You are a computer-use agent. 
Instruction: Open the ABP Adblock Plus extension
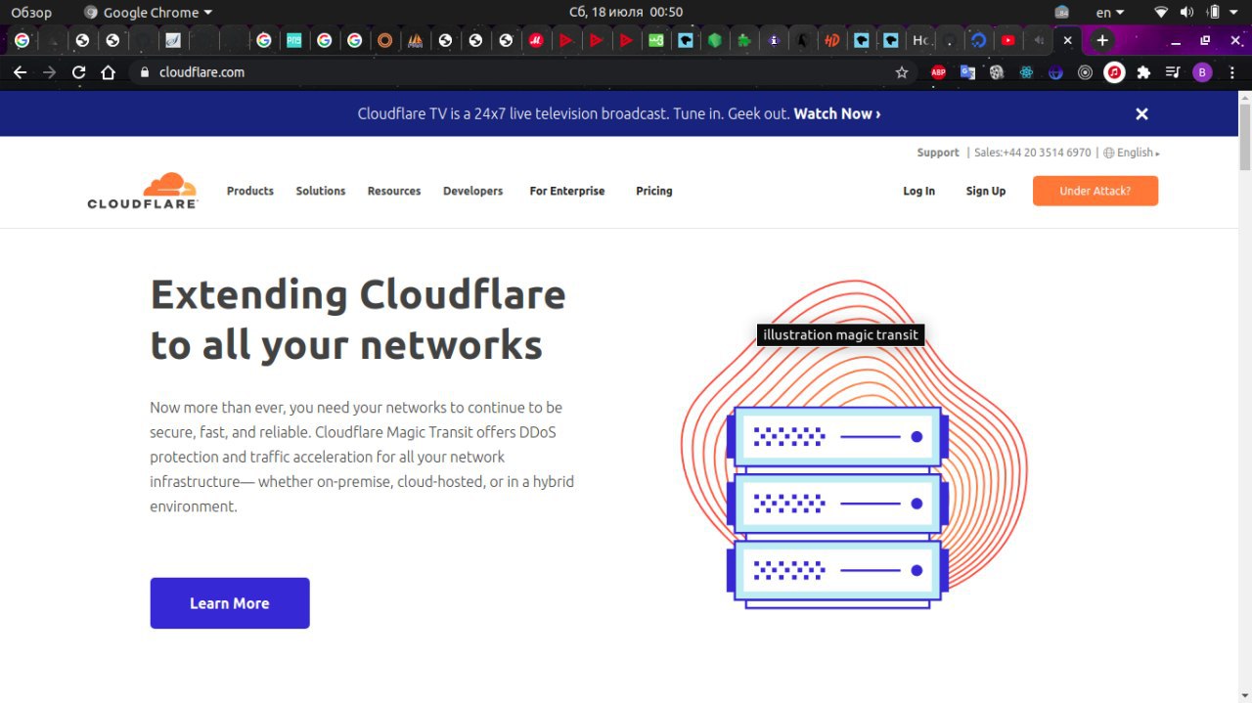[x=938, y=72]
